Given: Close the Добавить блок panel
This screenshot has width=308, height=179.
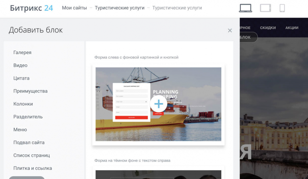Looking at the screenshot, I should click(x=230, y=30).
